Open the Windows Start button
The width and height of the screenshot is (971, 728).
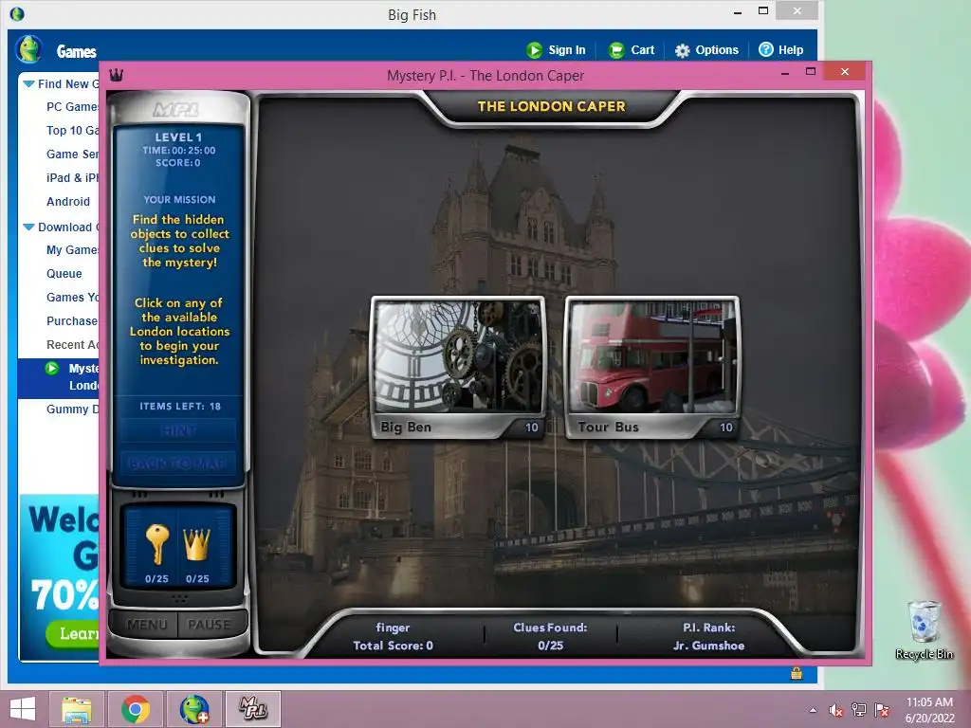point(23,709)
